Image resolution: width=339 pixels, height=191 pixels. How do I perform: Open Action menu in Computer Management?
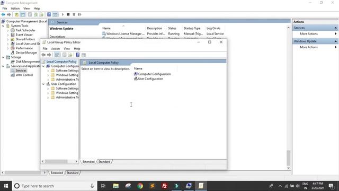coord(15,8)
